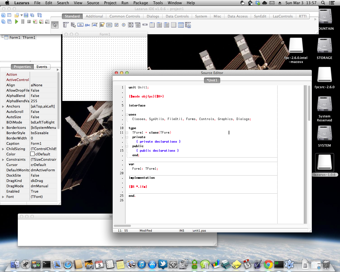Viewport: 340px width, 272px height.
Task: Pause program execution
Action: point(23,22)
